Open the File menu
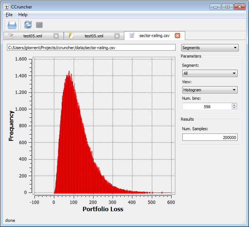Screen dimensions: 249x227 click(9, 15)
